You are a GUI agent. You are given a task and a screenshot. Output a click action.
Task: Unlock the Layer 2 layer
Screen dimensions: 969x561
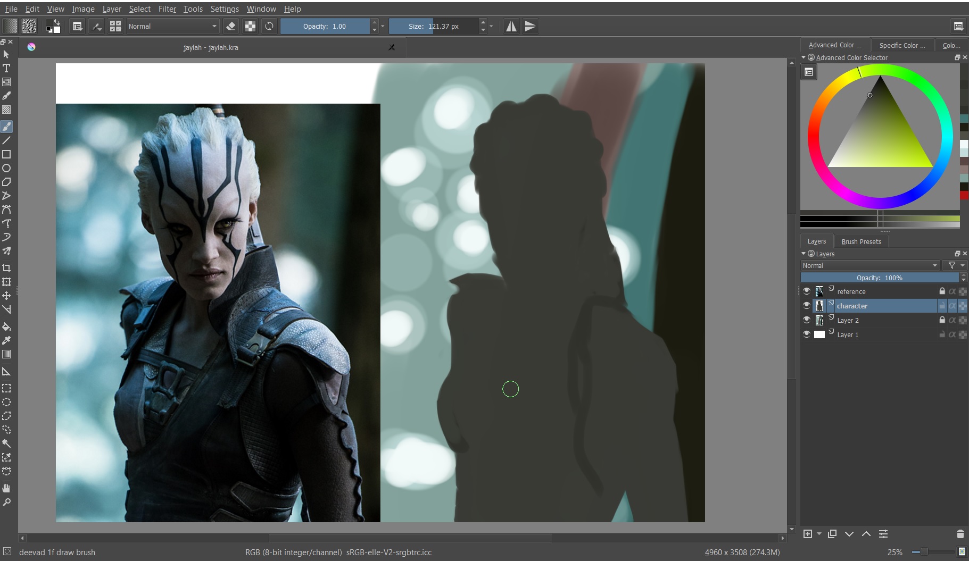(942, 320)
